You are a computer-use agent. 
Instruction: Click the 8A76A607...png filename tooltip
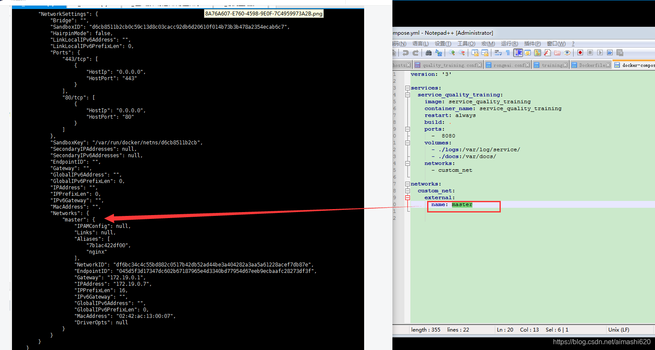click(x=263, y=14)
